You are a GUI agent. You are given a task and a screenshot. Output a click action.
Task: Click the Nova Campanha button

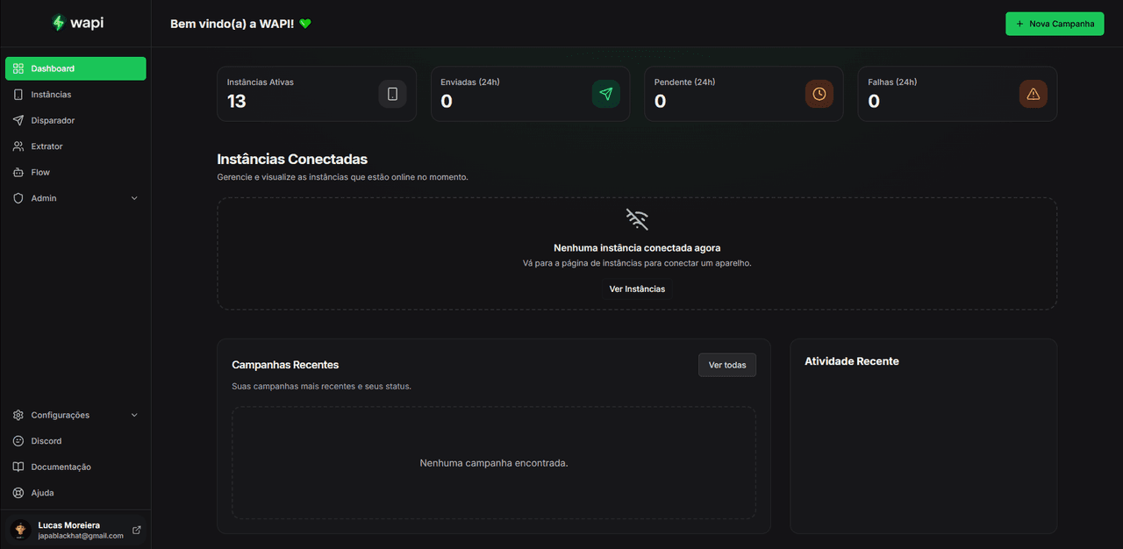1055,23
